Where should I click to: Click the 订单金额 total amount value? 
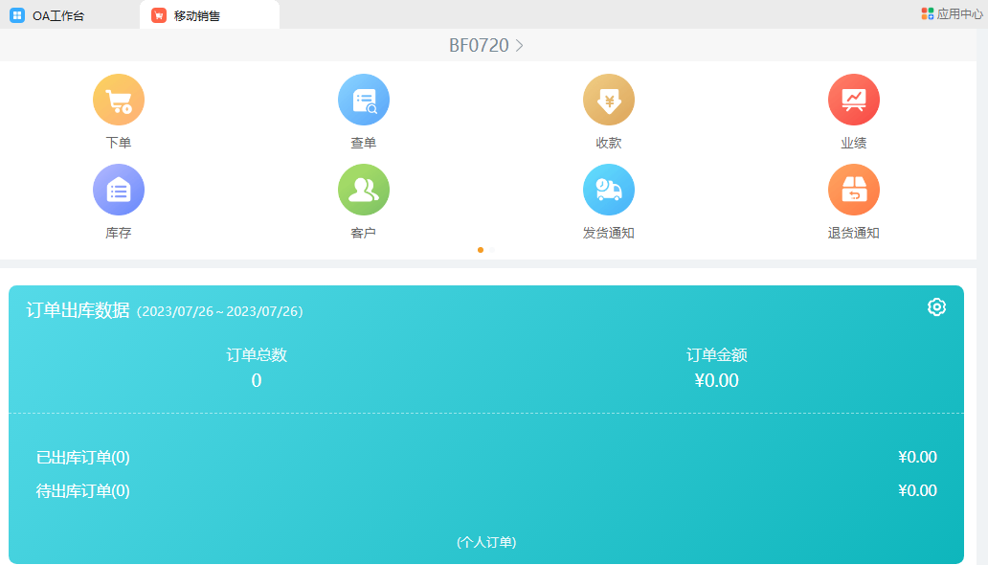click(716, 380)
